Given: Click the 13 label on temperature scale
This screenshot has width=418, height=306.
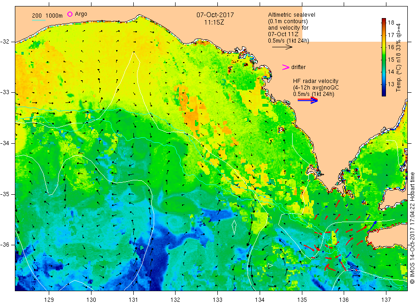Looking at the screenshot, I should (391, 84).
